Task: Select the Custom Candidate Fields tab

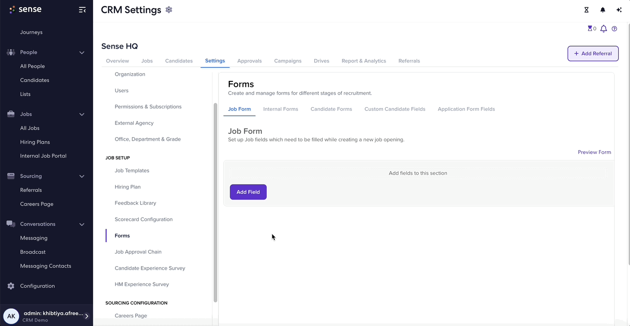Action: (395, 109)
